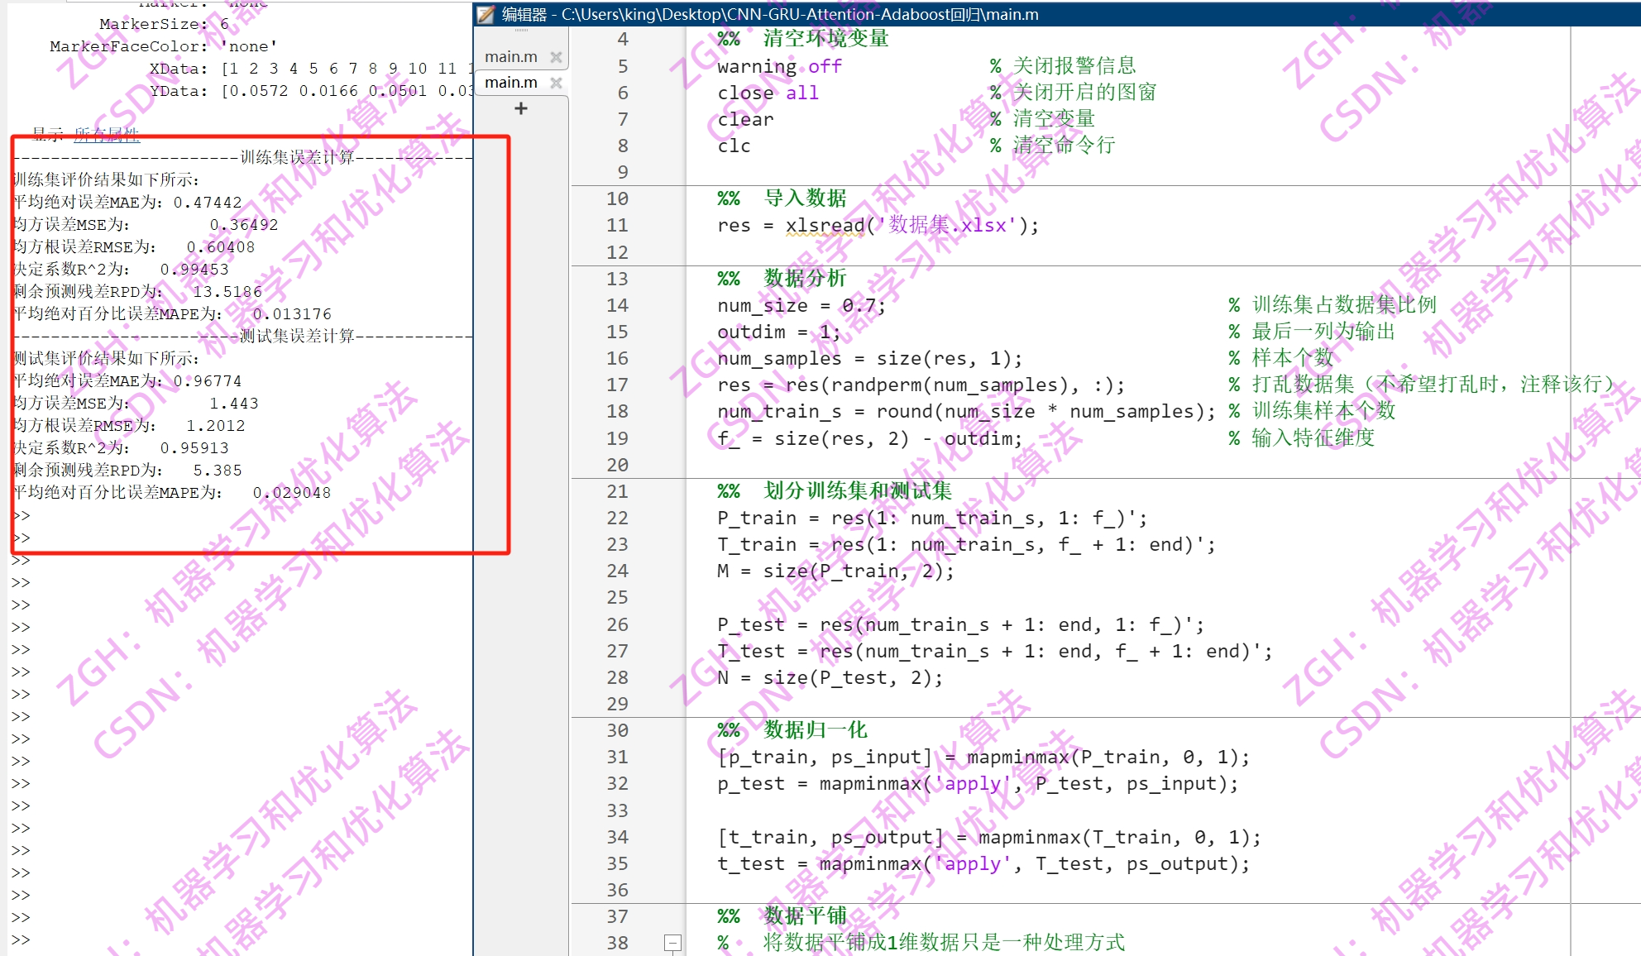Open a new file with the plus button

tap(520, 108)
